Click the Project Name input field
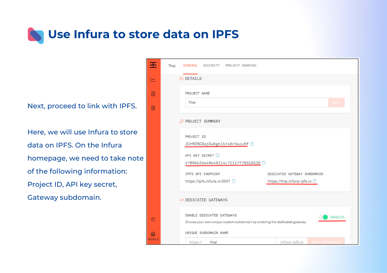This screenshot has height=273, width=387. [256, 102]
